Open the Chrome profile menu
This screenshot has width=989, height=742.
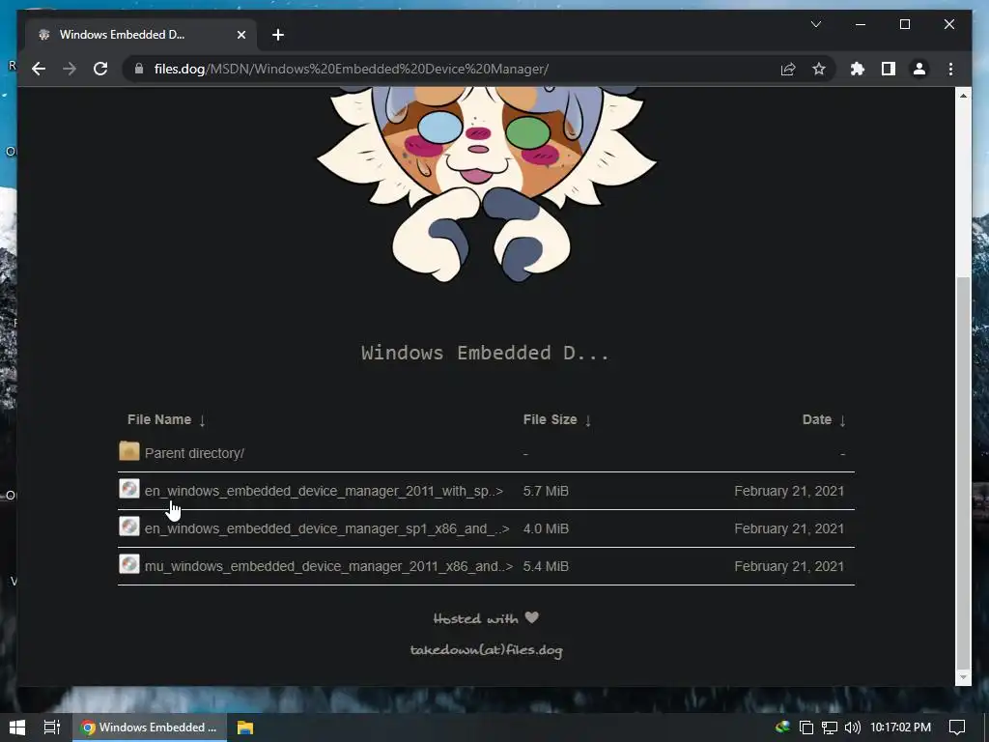click(x=919, y=69)
